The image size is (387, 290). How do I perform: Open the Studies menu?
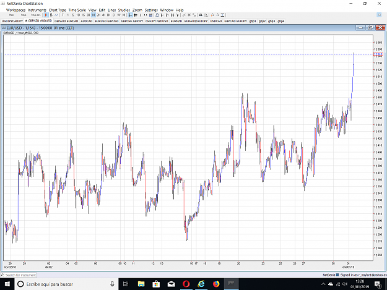click(124, 10)
